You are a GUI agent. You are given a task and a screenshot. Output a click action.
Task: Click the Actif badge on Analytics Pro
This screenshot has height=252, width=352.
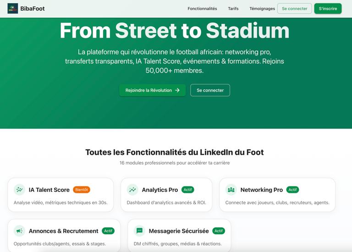[x=187, y=190]
